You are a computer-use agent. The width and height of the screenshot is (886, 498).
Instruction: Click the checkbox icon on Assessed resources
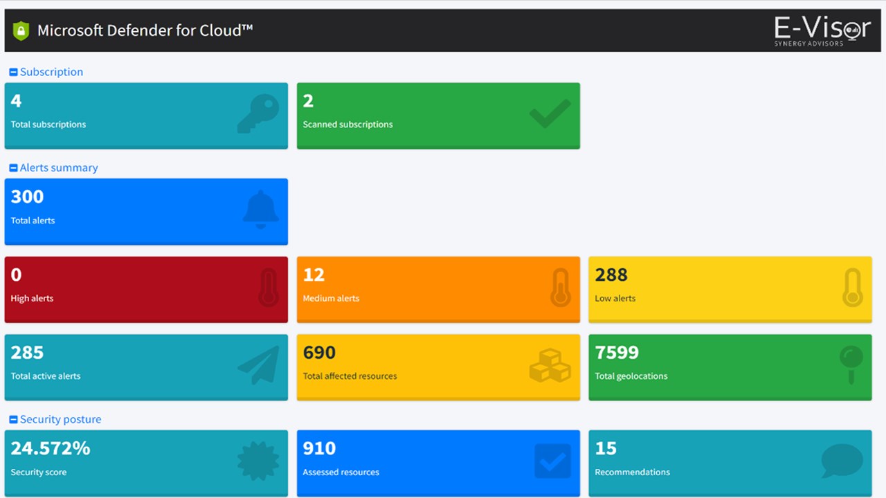pos(553,461)
